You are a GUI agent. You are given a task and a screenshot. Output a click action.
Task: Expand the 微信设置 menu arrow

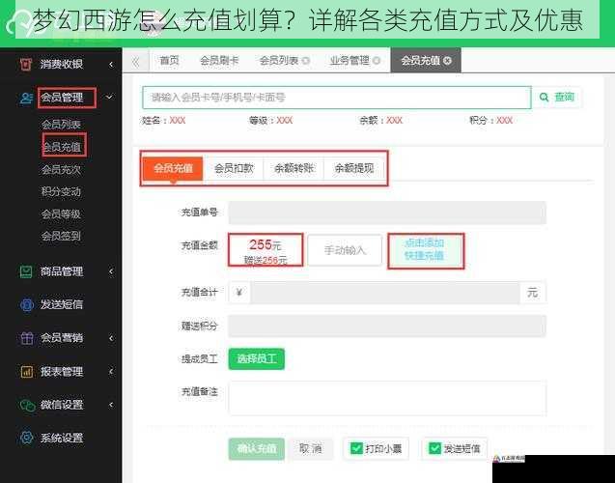pyautogui.click(x=111, y=405)
